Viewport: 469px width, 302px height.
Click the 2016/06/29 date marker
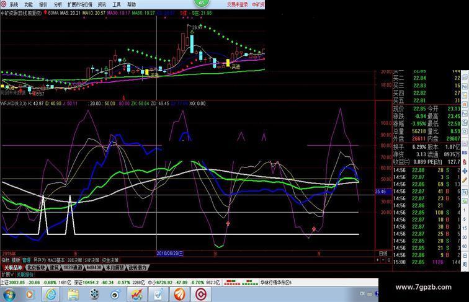coord(169,253)
